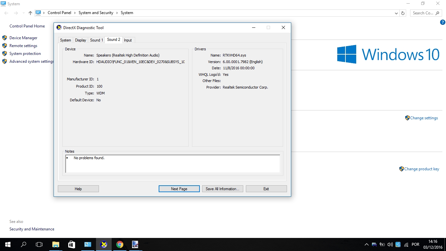Click the Back arrow in System window

pyautogui.click(x=7, y=13)
